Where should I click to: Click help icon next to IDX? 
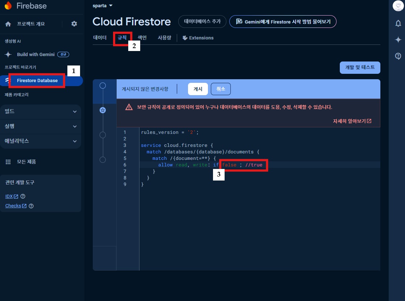(23, 196)
